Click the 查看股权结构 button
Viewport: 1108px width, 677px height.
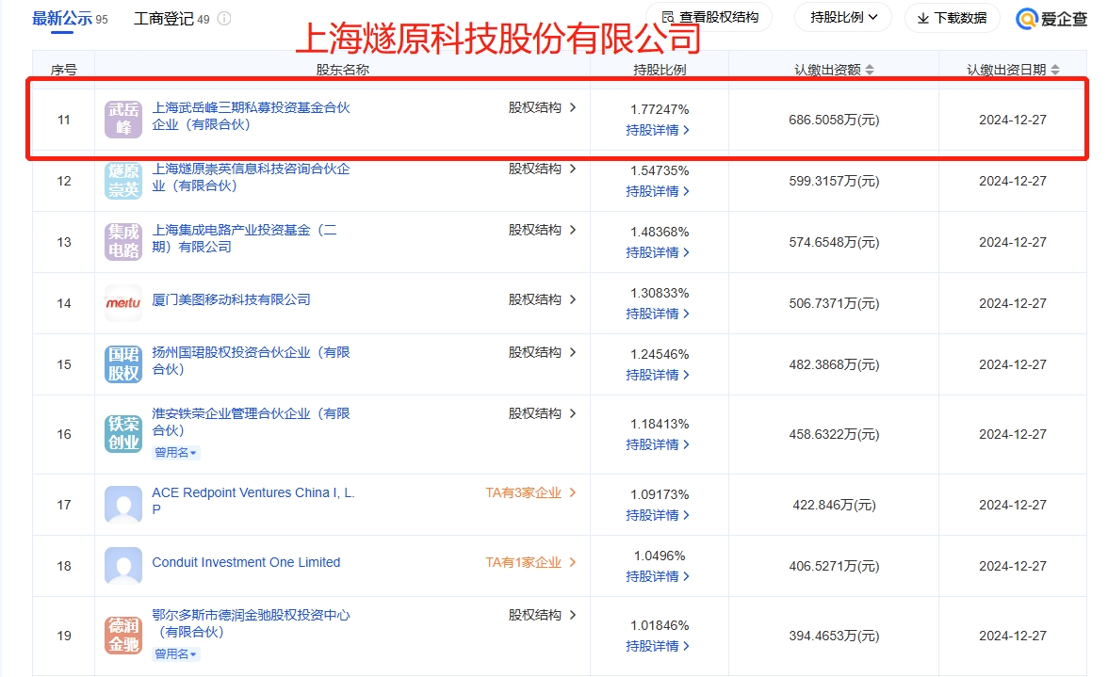709,18
